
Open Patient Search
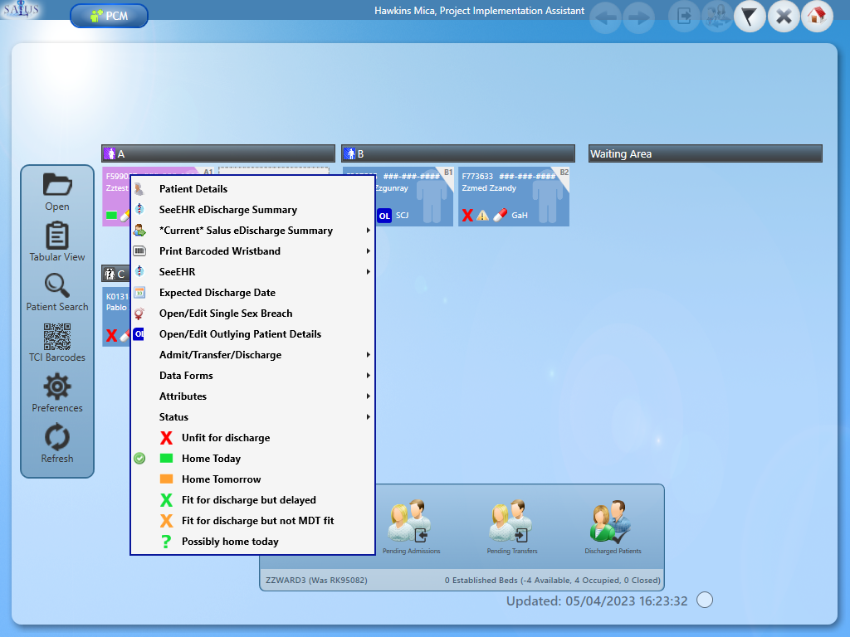pos(57,292)
